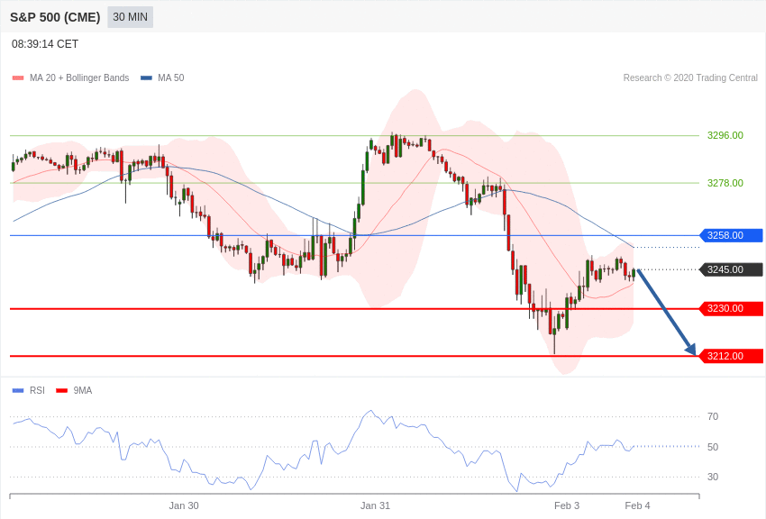This screenshot has height=519, width=766.
Task: Click the 3296.00 resistance label
Action: click(x=725, y=135)
